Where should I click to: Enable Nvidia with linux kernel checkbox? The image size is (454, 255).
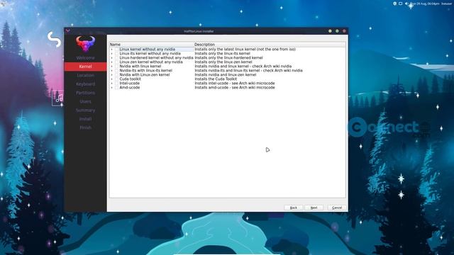click(116, 66)
